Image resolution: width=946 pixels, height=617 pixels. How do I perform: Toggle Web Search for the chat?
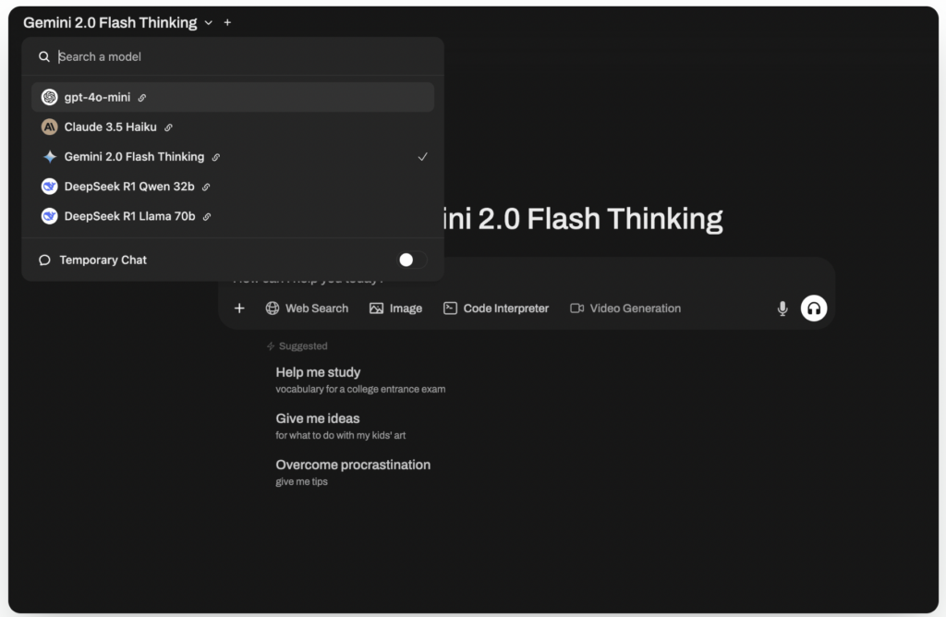pos(307,308)
